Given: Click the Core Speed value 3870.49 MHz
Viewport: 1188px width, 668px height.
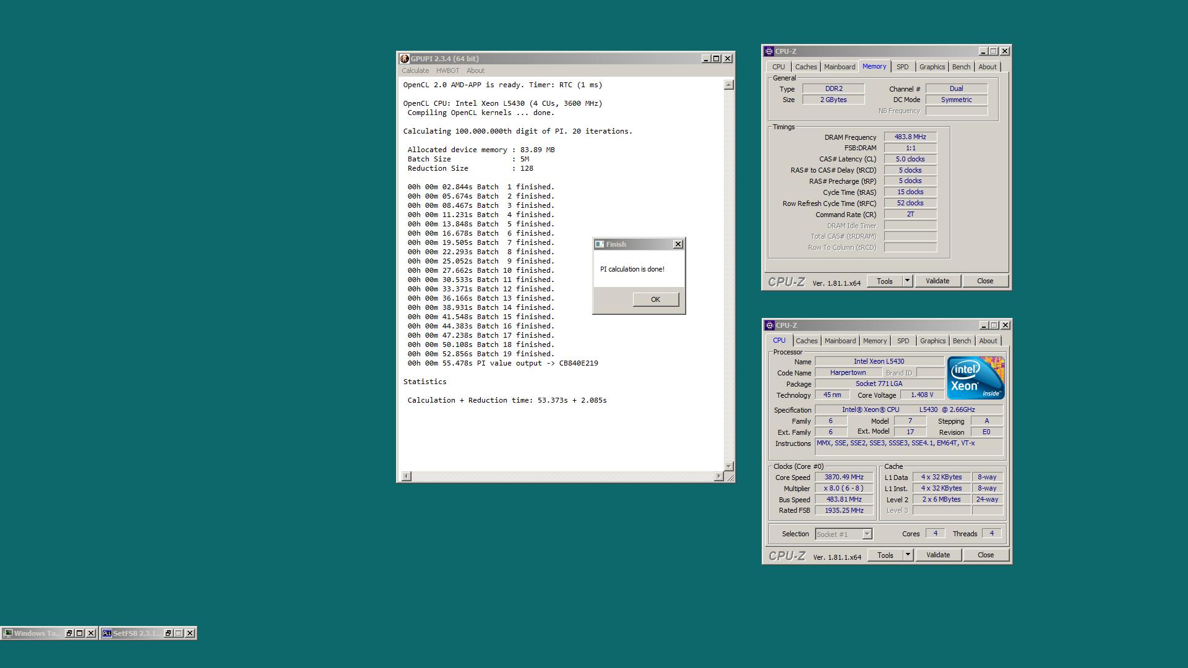Looking at the screenshot, I should (x=844, y=477).
